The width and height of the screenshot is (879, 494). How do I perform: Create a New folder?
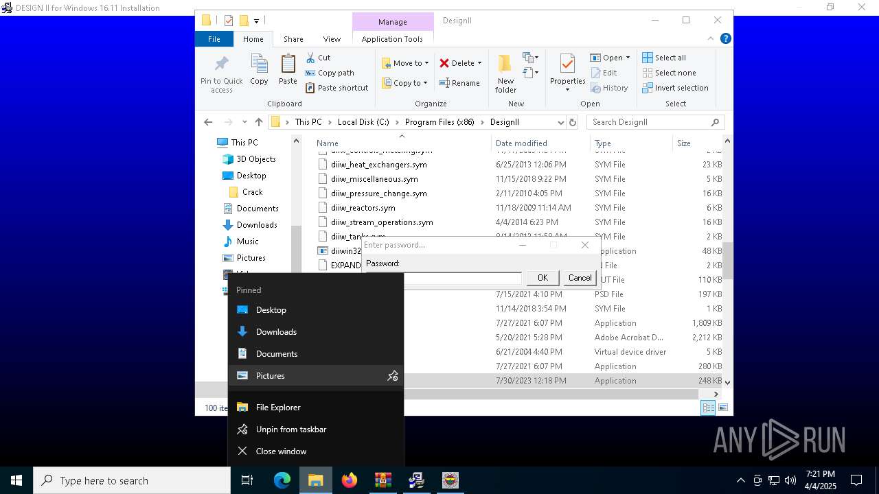click(505, 74)
